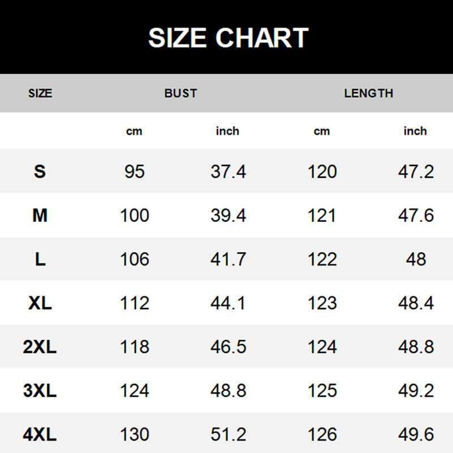Screen dimensions: 453x453
Task: Select the SIZE column header
Action: pyautogui.click(x=40, y=93)
